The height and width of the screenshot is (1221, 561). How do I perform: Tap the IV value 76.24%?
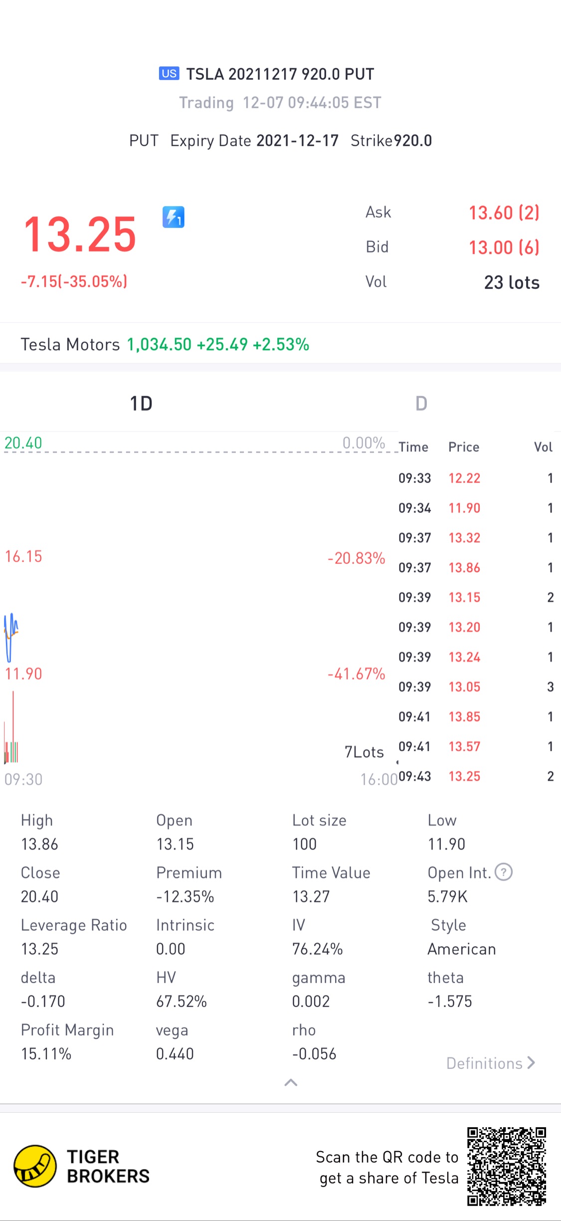(x=317, y=949)
